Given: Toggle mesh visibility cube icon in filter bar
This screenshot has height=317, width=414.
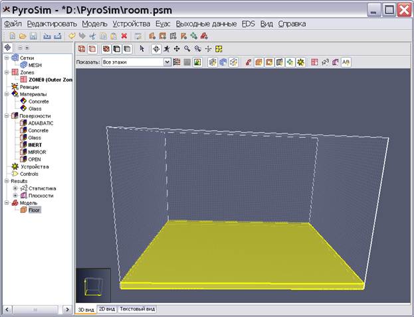Looking at the screenshot, I should point(213,62).
